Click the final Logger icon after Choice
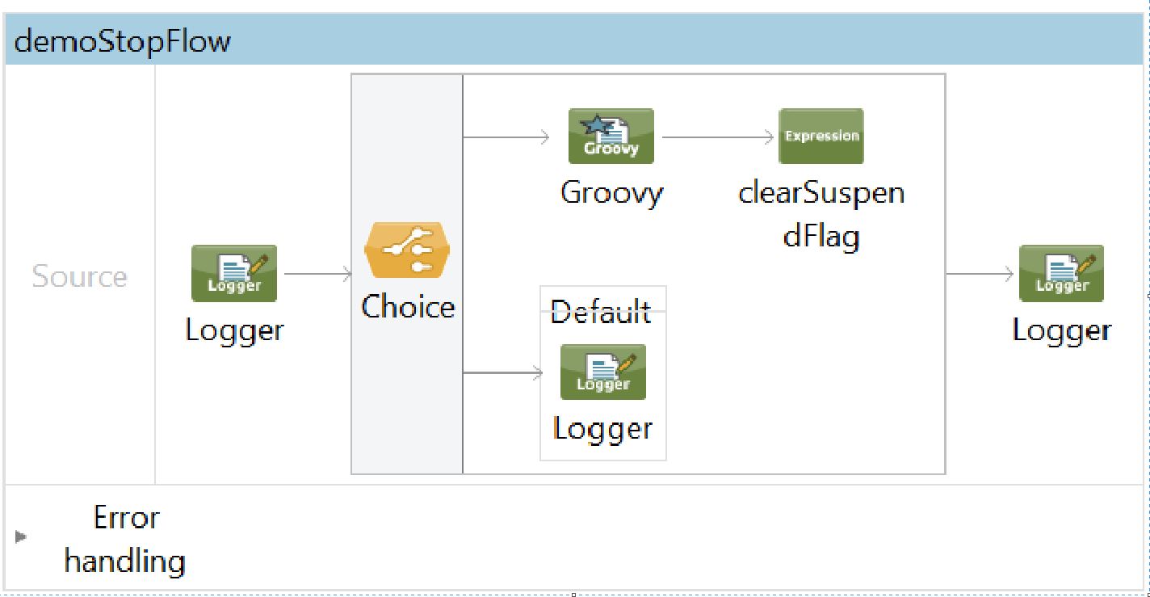Screen dimensions: 1150x597 click(x=1061, y=273)
